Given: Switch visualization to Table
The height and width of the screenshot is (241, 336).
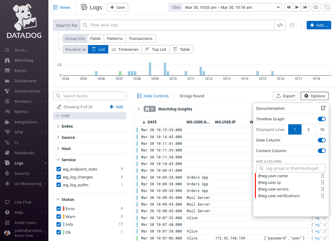Looking at the screenshot, I should pos(181,49).
